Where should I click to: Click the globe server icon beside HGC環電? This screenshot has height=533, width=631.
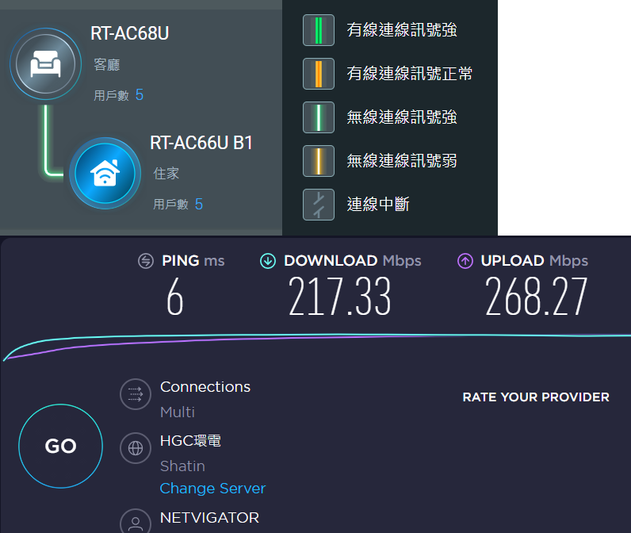click(136, 447)
